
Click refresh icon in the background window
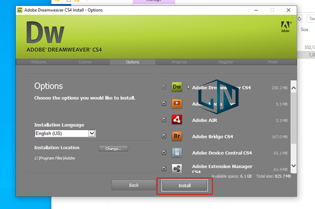[299, 19]
